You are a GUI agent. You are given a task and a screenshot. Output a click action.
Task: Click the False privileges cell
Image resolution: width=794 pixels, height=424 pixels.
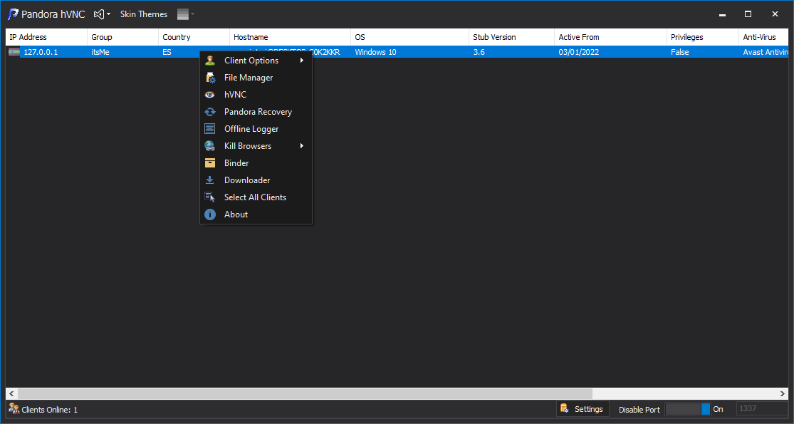click(679, 52)
